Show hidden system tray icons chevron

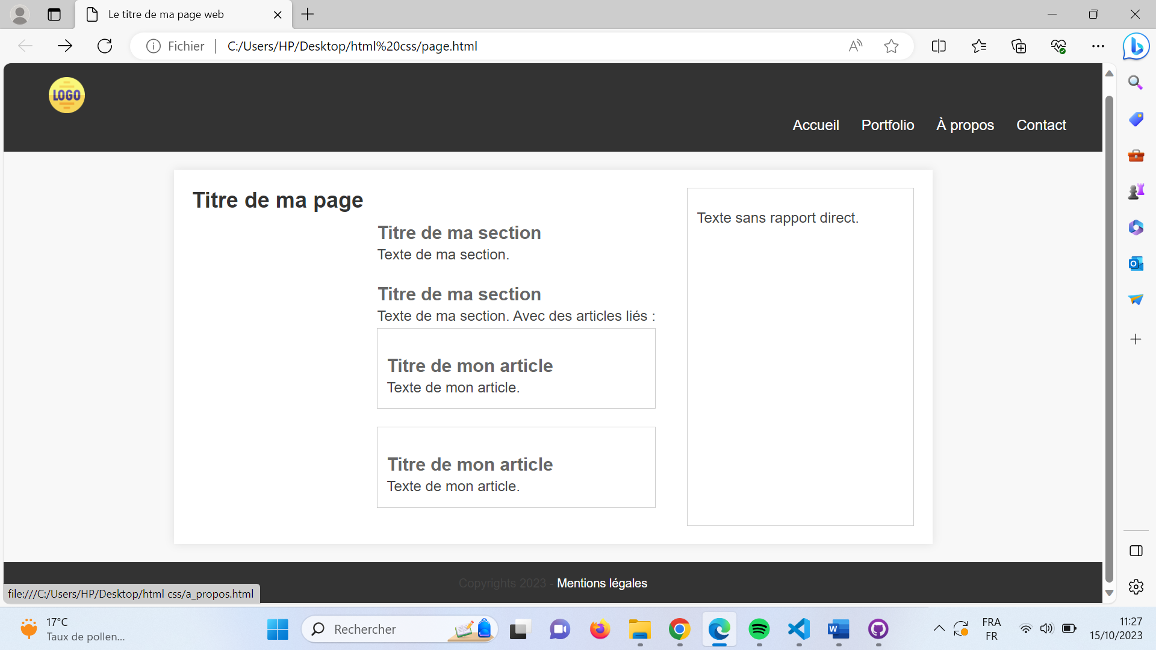939,629
